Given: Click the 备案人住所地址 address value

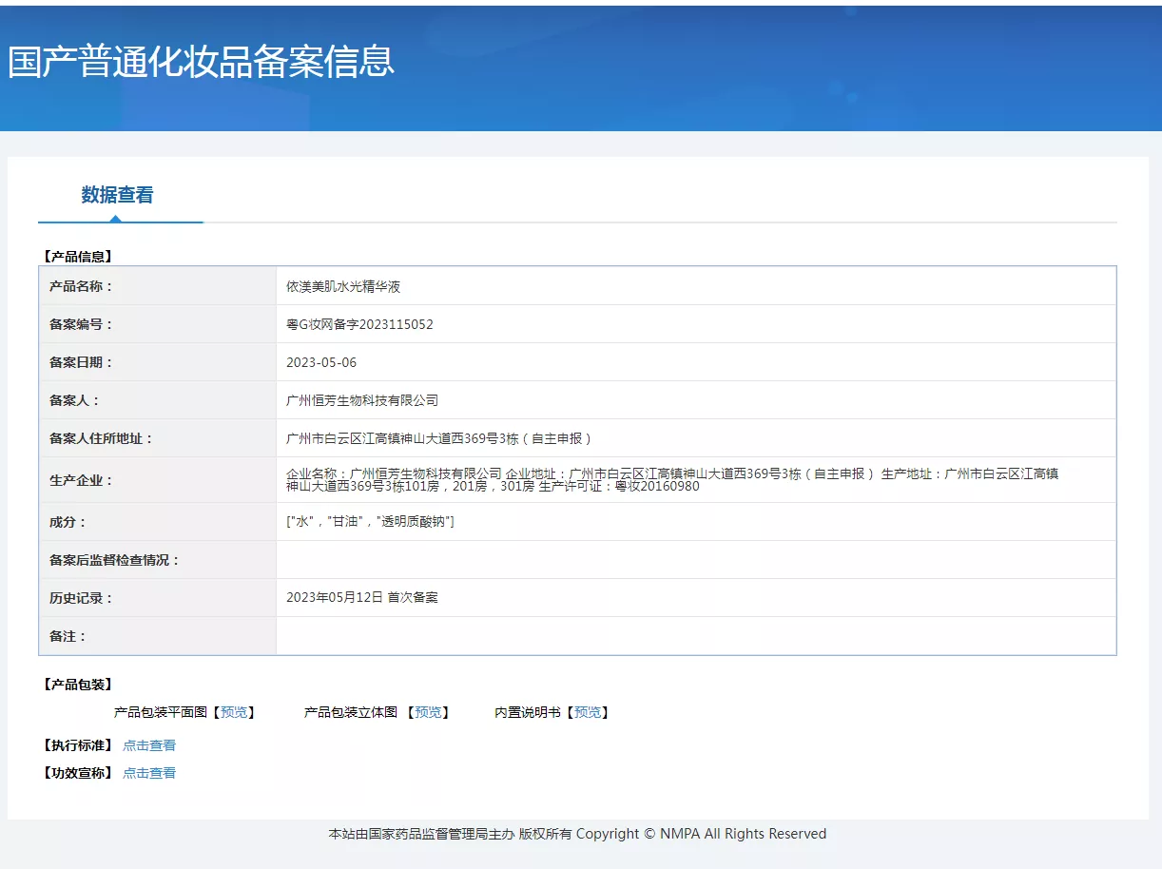Looking at the screenshot, I should [439, 438].
